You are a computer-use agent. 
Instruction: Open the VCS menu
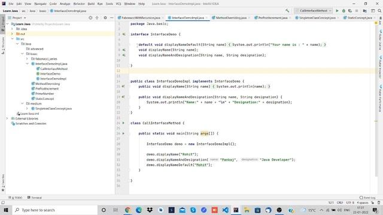click(118, 4)
